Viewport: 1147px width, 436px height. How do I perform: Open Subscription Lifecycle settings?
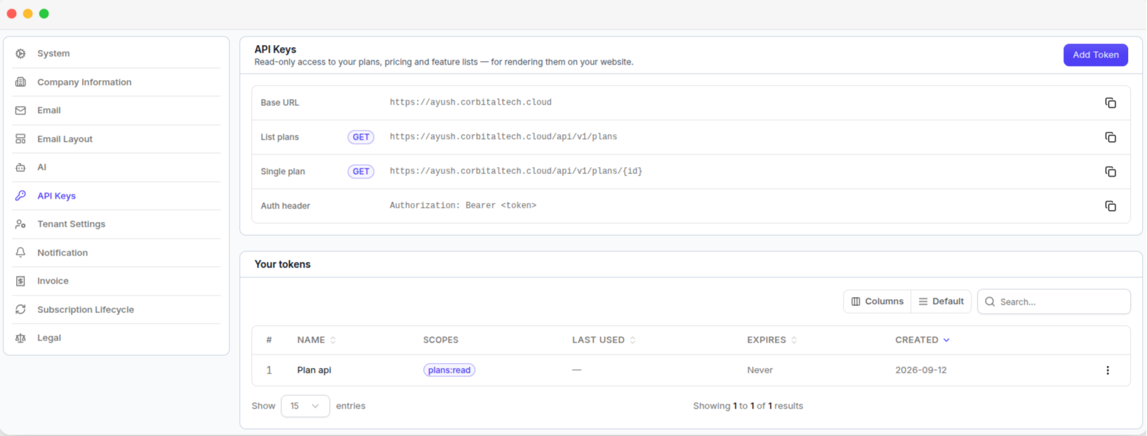(86, 310)
